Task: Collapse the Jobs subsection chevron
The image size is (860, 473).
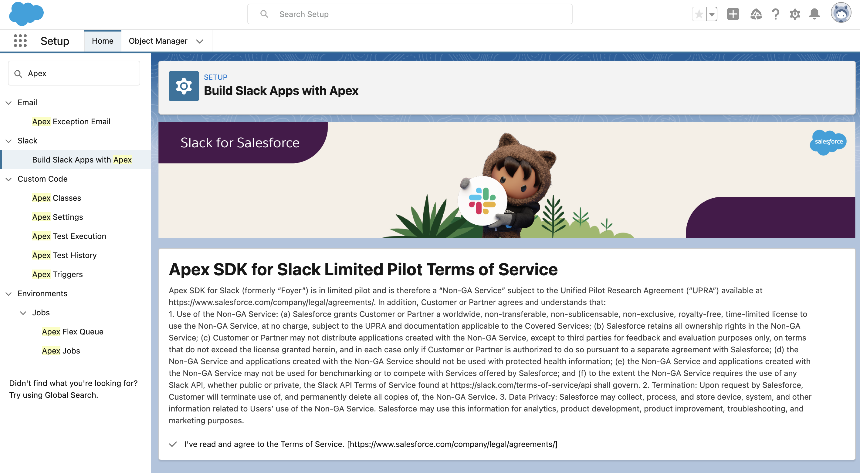Action: [23, 313]
